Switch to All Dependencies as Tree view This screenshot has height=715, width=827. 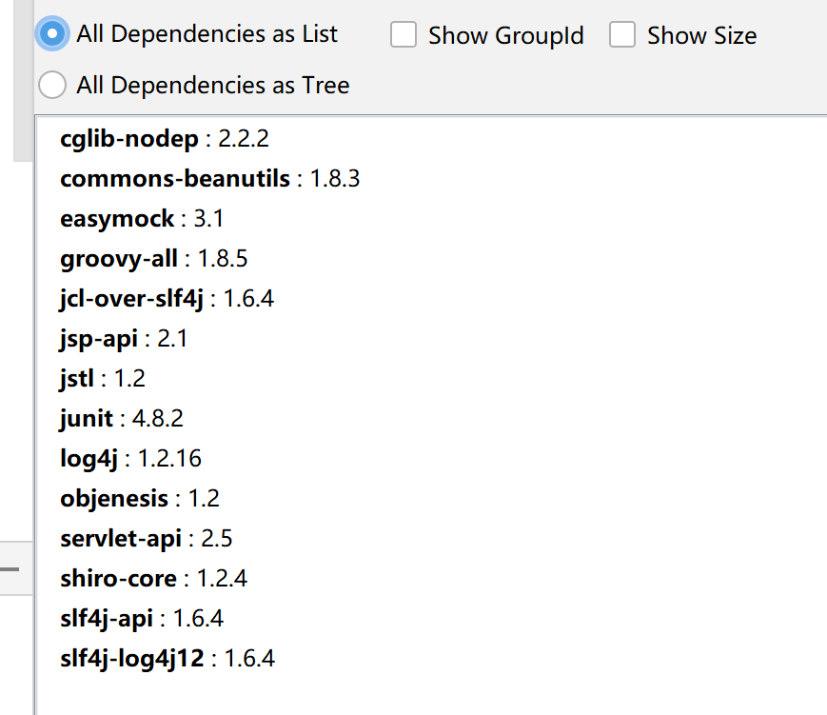click(x=52, y=86)
